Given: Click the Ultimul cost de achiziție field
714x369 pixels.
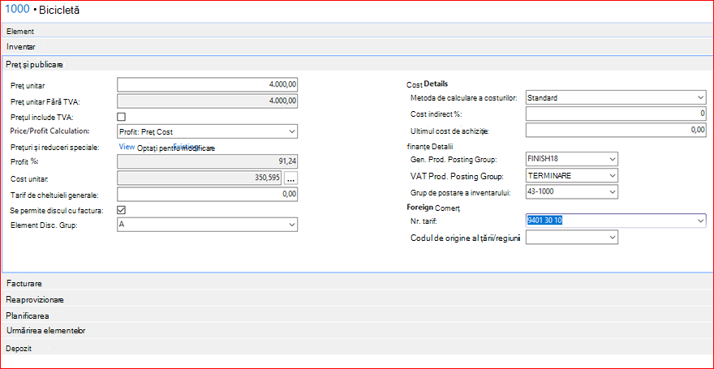Looking at the screenshot, I should [616, 130].
